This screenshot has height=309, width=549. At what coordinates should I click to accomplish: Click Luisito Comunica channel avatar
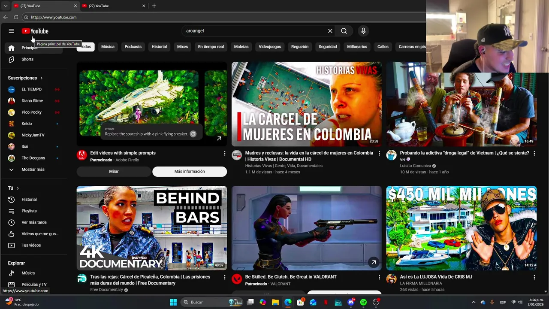coord(391,155)
